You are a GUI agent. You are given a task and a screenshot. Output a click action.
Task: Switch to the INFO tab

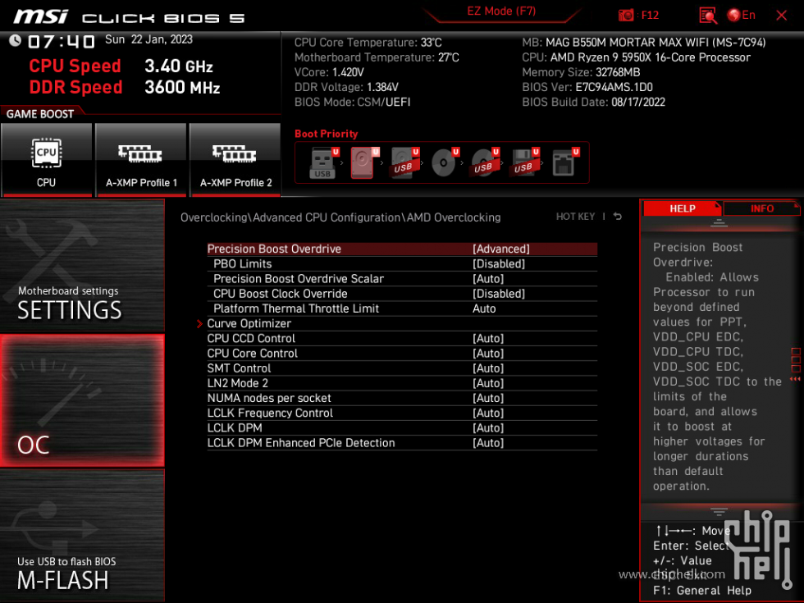(761, 208)
